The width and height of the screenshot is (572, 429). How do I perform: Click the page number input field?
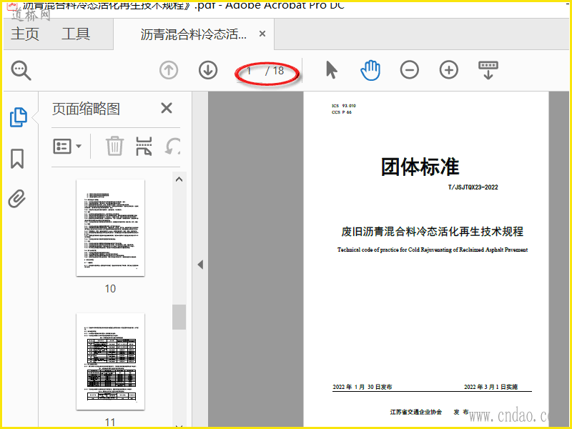click(249, 71)
